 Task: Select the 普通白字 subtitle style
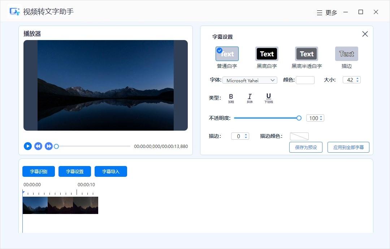[227, 54]
